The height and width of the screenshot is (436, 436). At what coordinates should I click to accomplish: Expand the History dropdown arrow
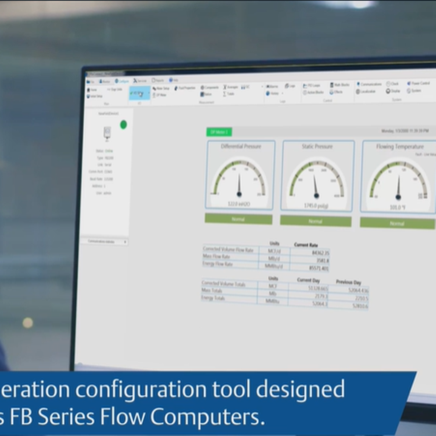pos(283,93)
